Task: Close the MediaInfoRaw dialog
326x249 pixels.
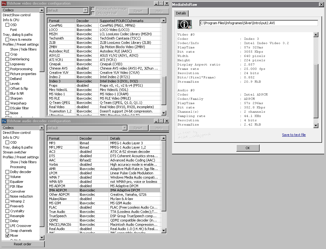Action: (321, 5)
